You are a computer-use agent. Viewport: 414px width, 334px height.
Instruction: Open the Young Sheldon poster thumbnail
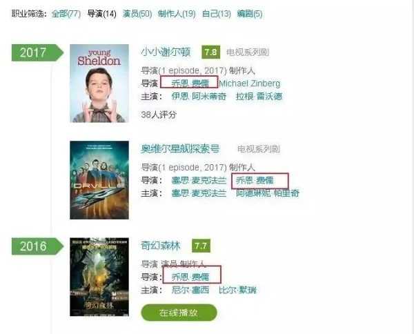[99, 83]
